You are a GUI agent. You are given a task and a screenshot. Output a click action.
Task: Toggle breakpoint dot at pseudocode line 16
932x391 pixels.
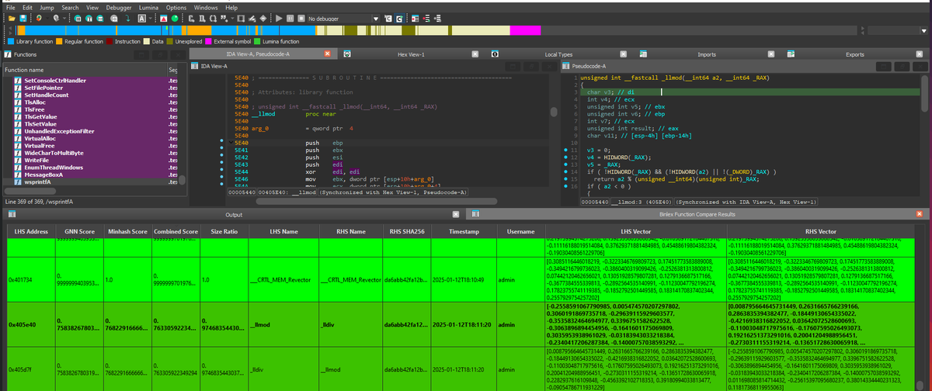click(566, 186)
